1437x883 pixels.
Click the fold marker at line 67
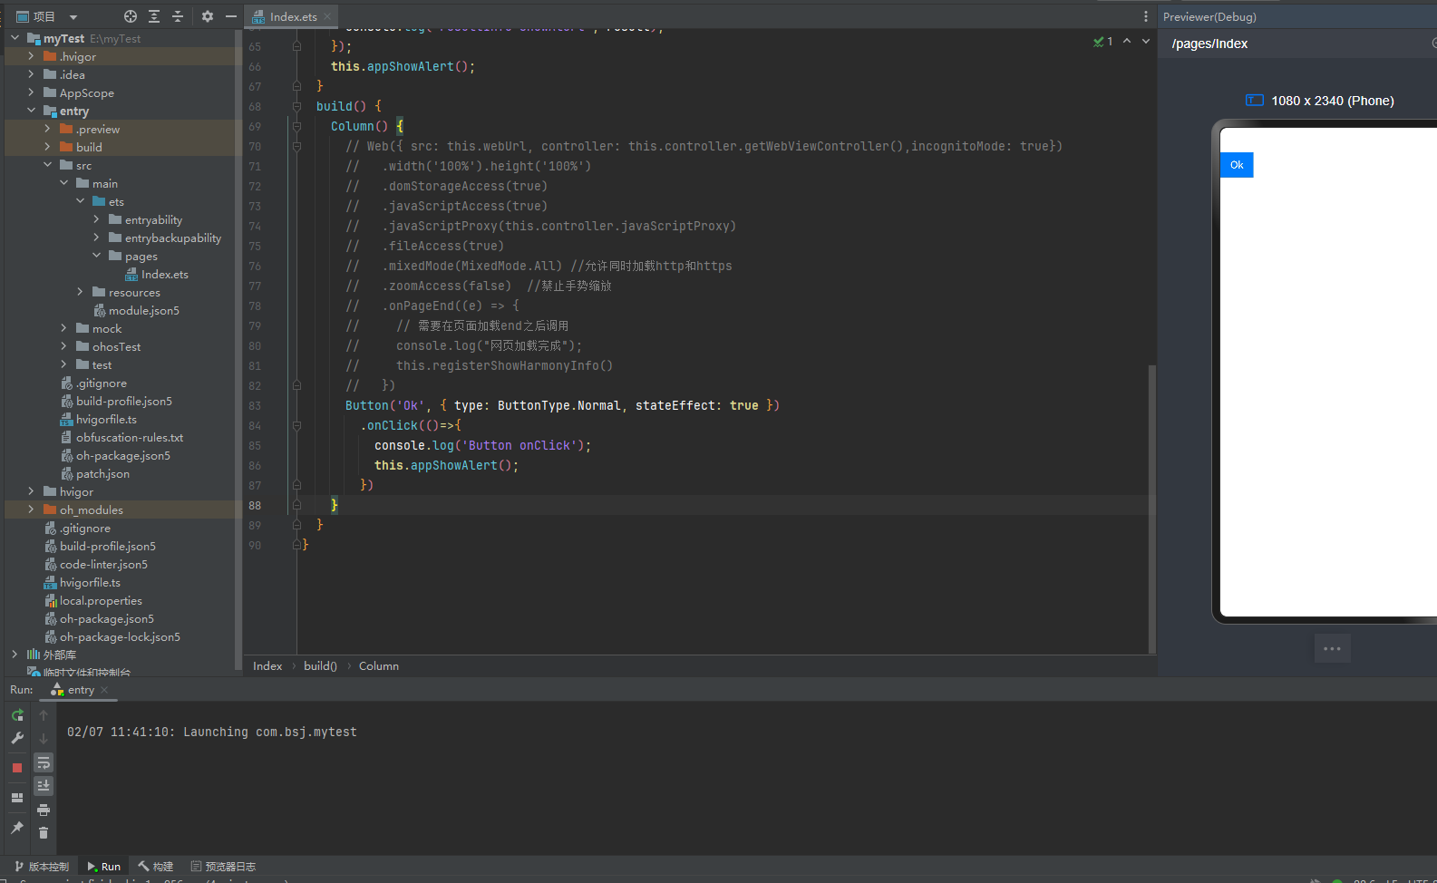point(296,86)
